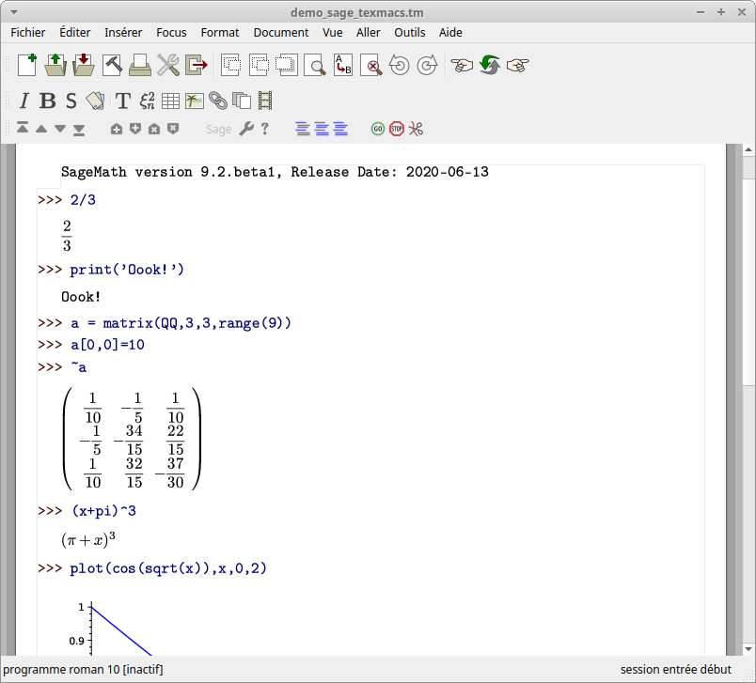Open the find magnifier tool
The width and height of the screenshot is (756, 683).
[315, 66]
